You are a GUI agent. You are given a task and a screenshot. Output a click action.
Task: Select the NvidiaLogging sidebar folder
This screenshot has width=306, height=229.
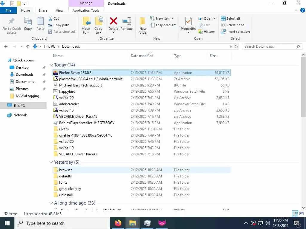pos(27,96)
